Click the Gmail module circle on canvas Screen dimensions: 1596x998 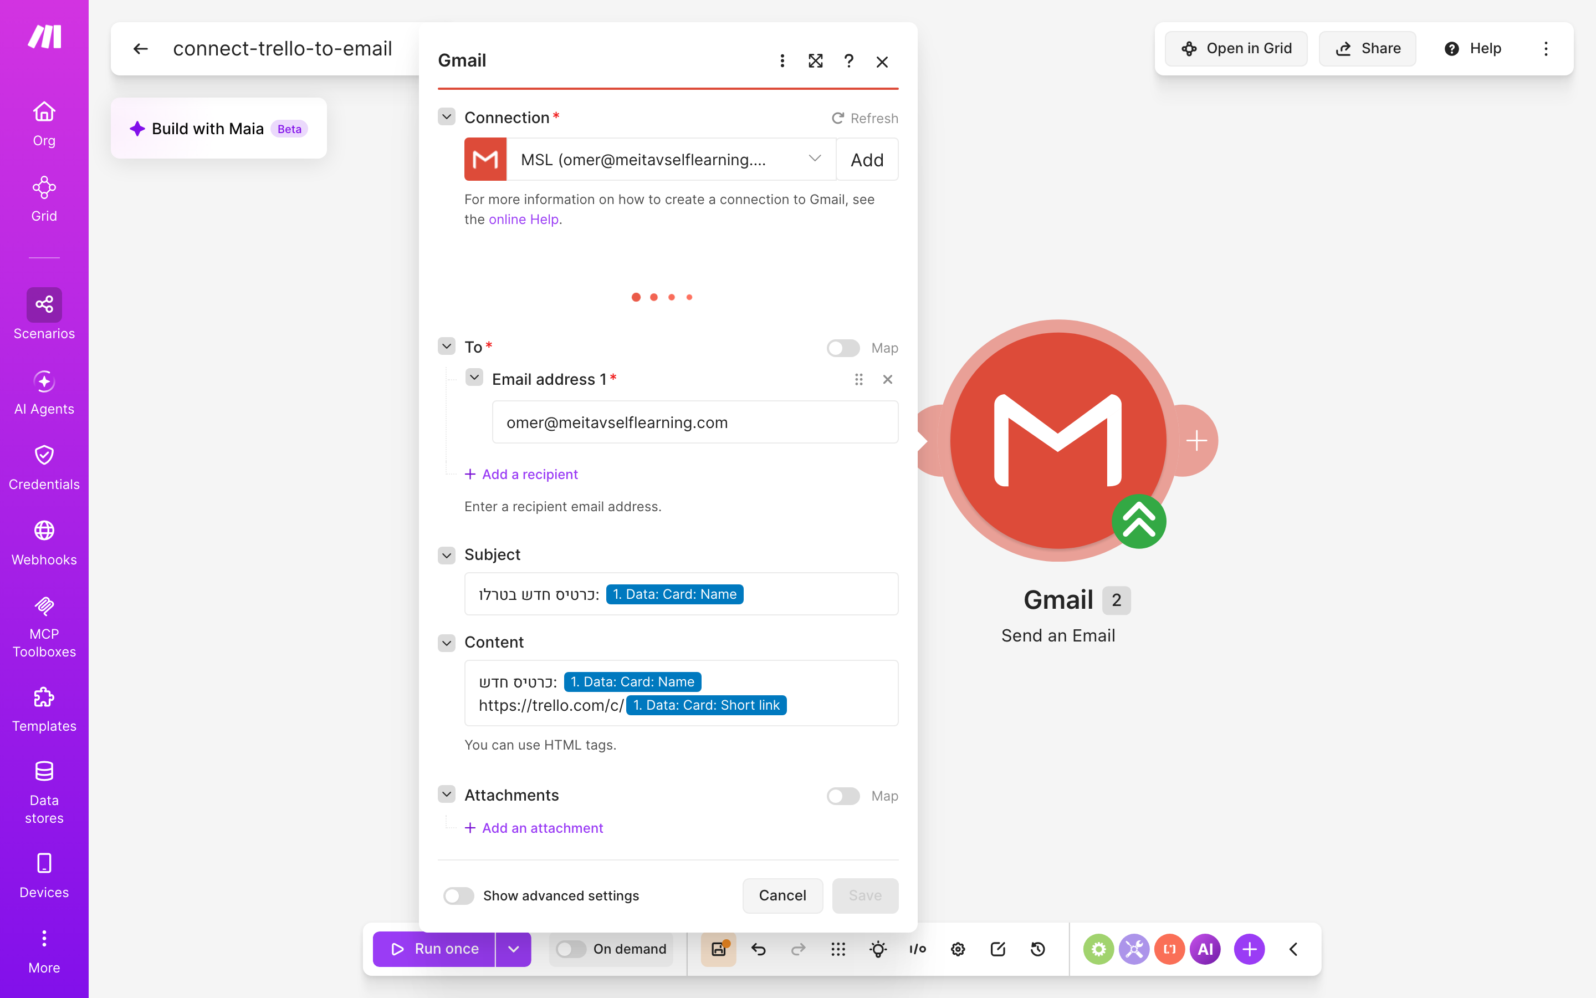(1058, 440)
